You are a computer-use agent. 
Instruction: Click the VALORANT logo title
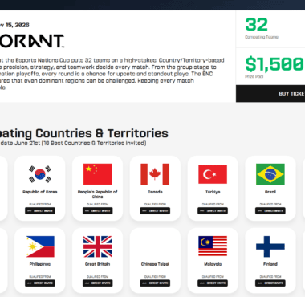click(x=31, y=41)
